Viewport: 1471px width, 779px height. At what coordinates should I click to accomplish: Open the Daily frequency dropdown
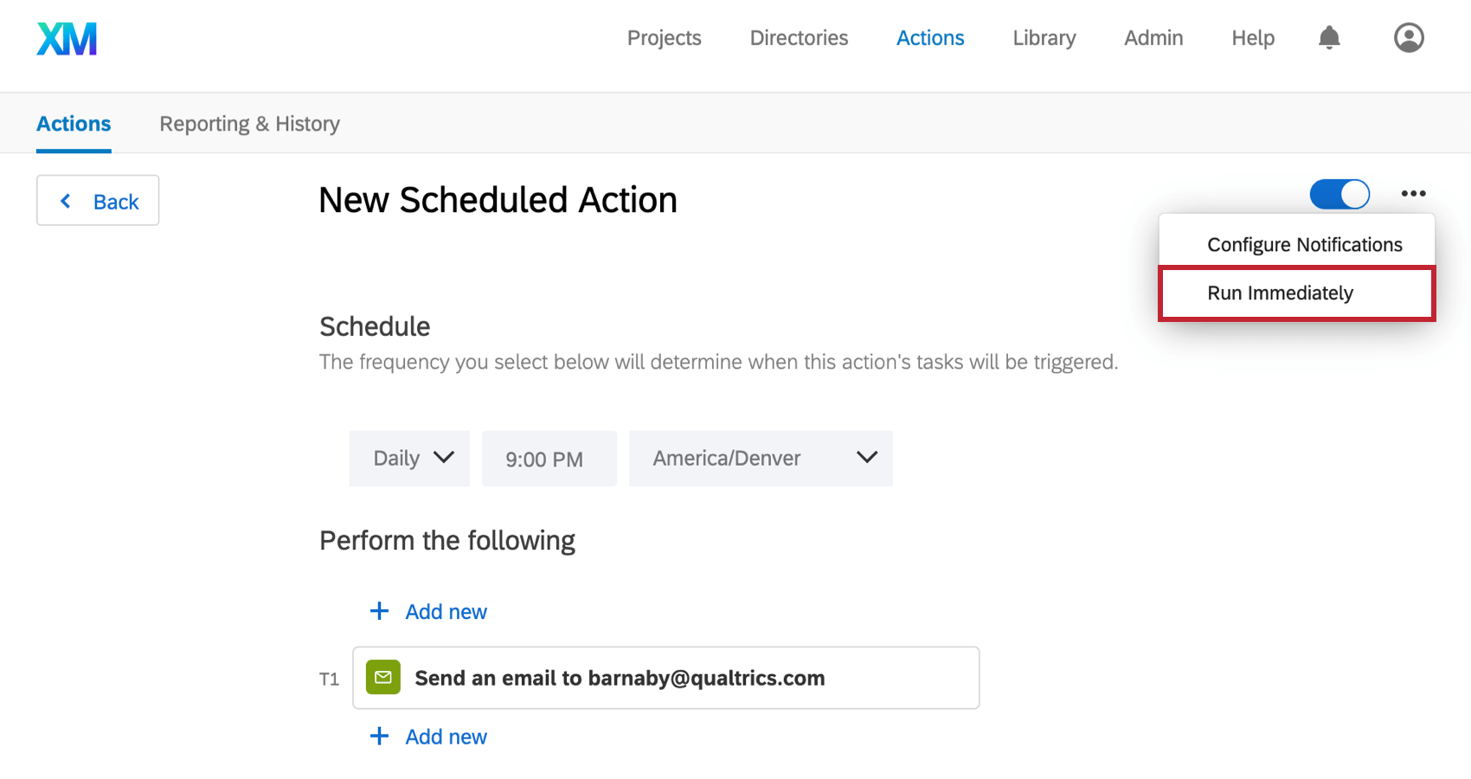coord(409,458)
